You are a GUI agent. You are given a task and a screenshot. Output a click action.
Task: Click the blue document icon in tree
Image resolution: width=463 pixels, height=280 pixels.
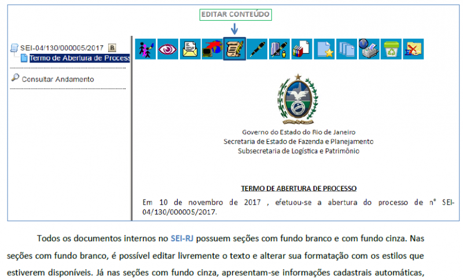24,58
